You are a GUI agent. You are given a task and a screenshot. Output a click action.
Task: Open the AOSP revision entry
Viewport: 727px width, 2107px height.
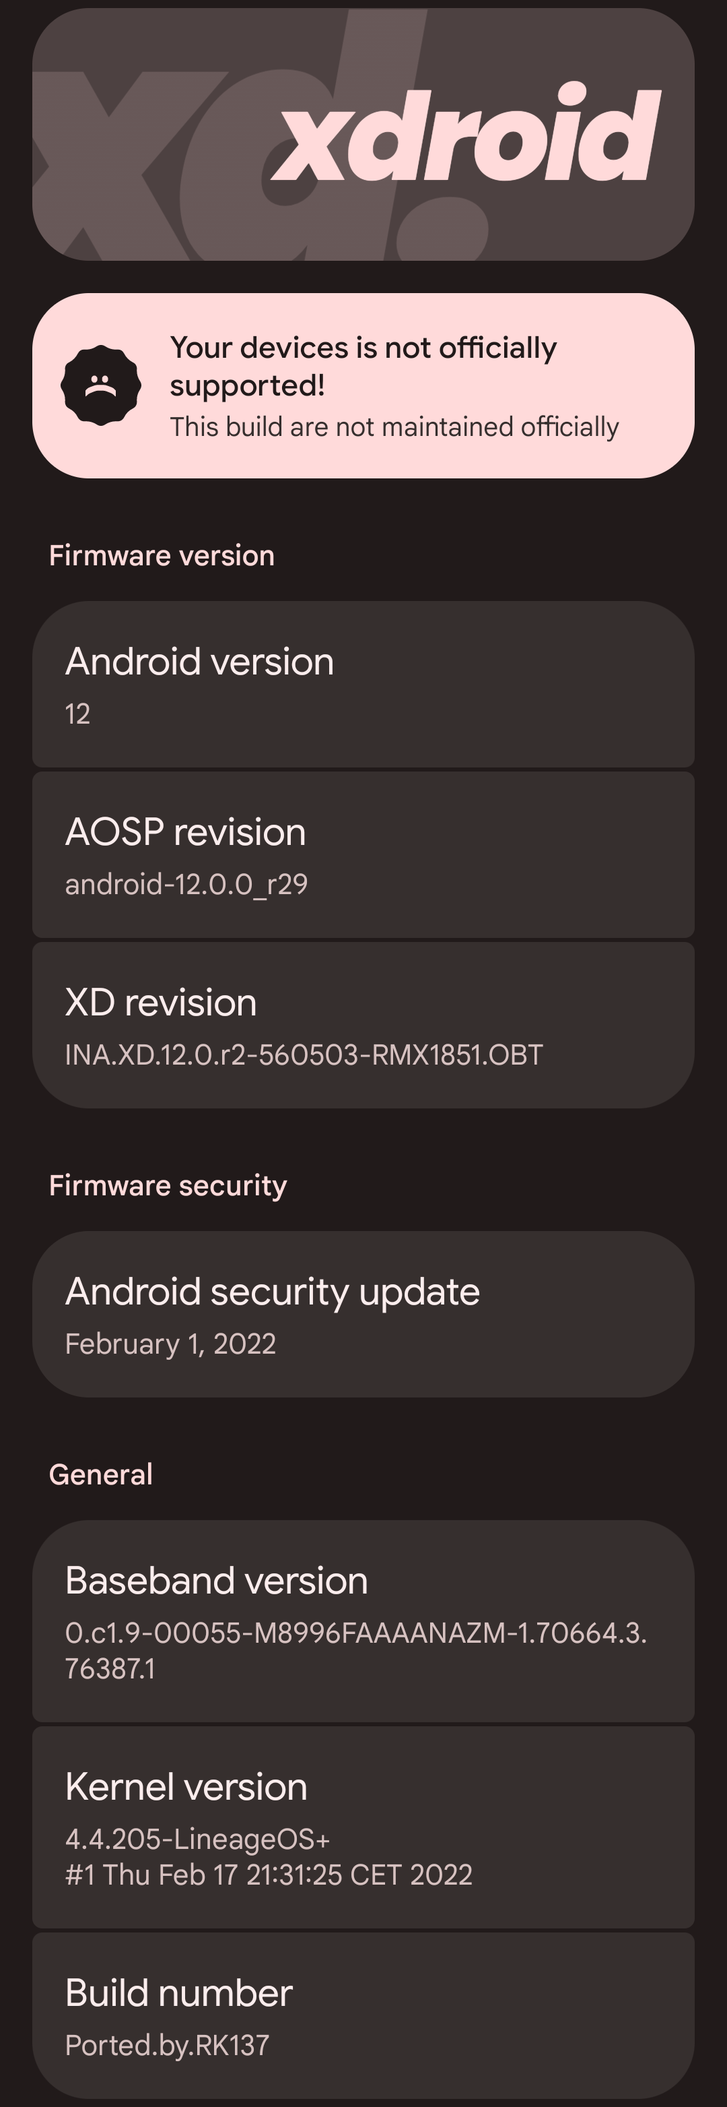click(x=363, y=855)
